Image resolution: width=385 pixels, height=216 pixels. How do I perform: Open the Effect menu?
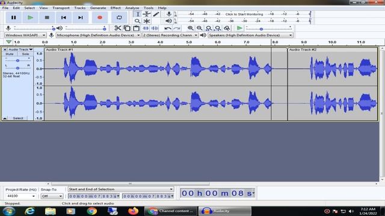click(x=115, y=8)
